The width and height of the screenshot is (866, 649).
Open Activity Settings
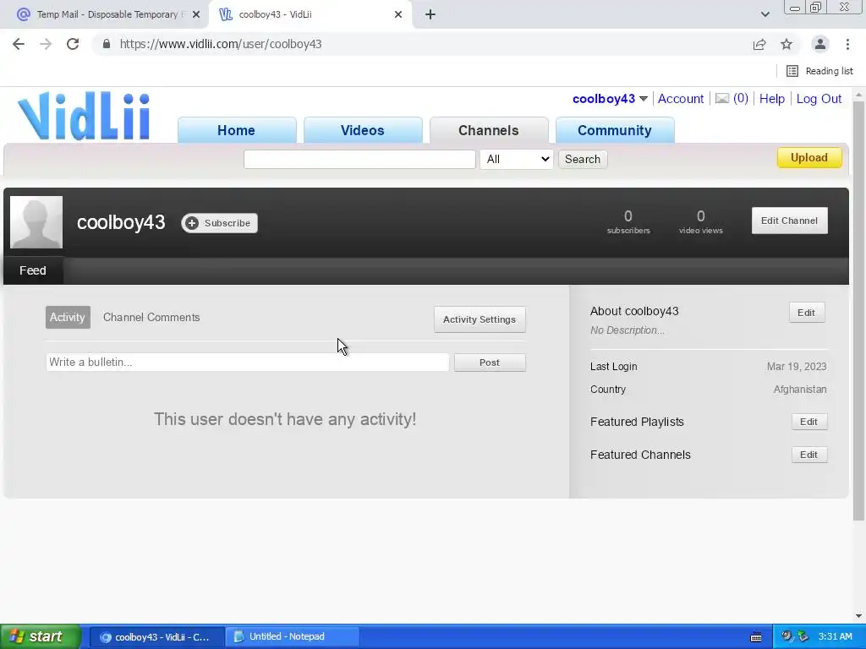click(x=480, y=319)
